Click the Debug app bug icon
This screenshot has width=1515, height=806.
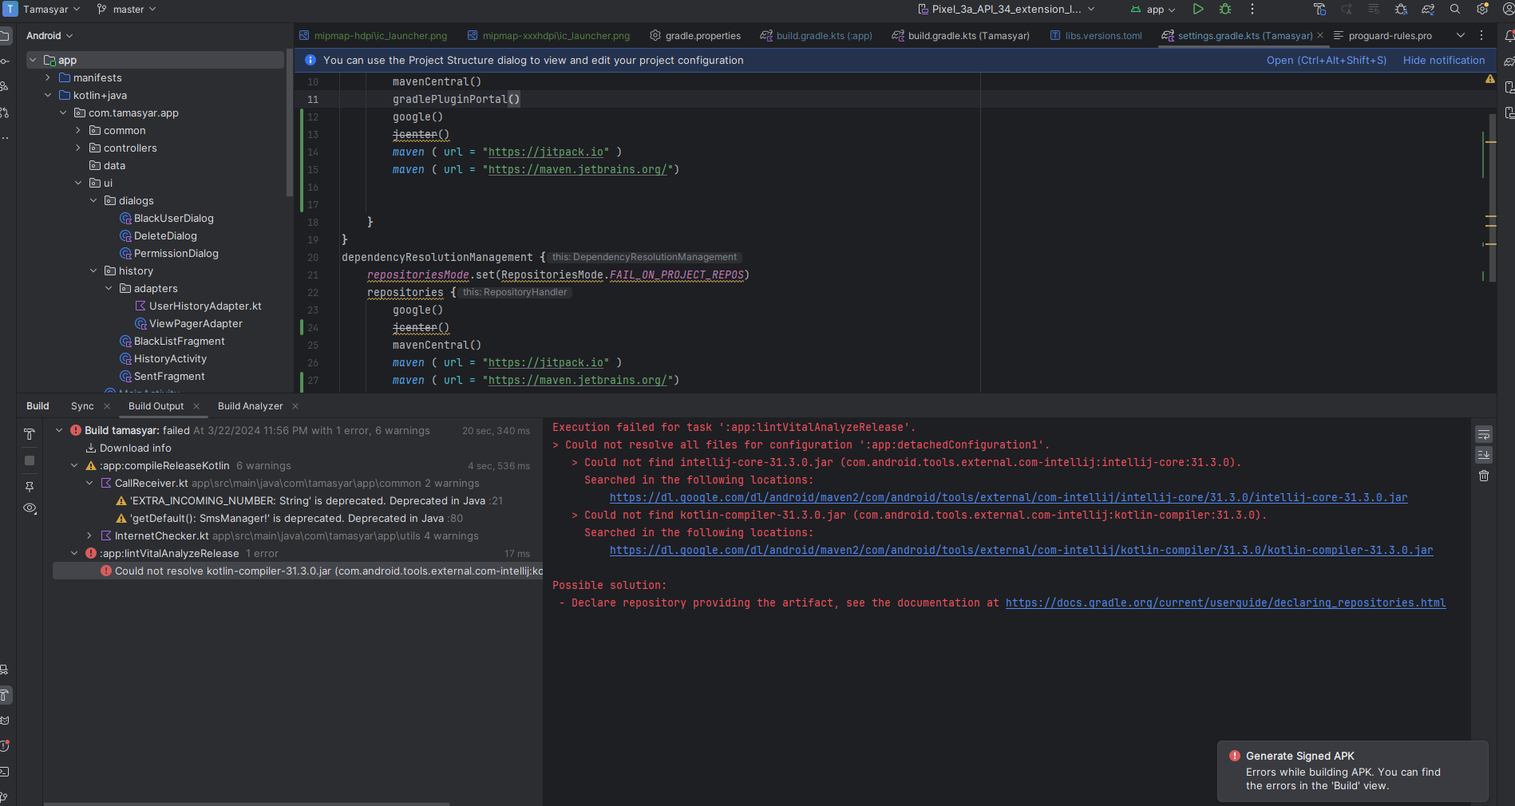click(1224, 10)
